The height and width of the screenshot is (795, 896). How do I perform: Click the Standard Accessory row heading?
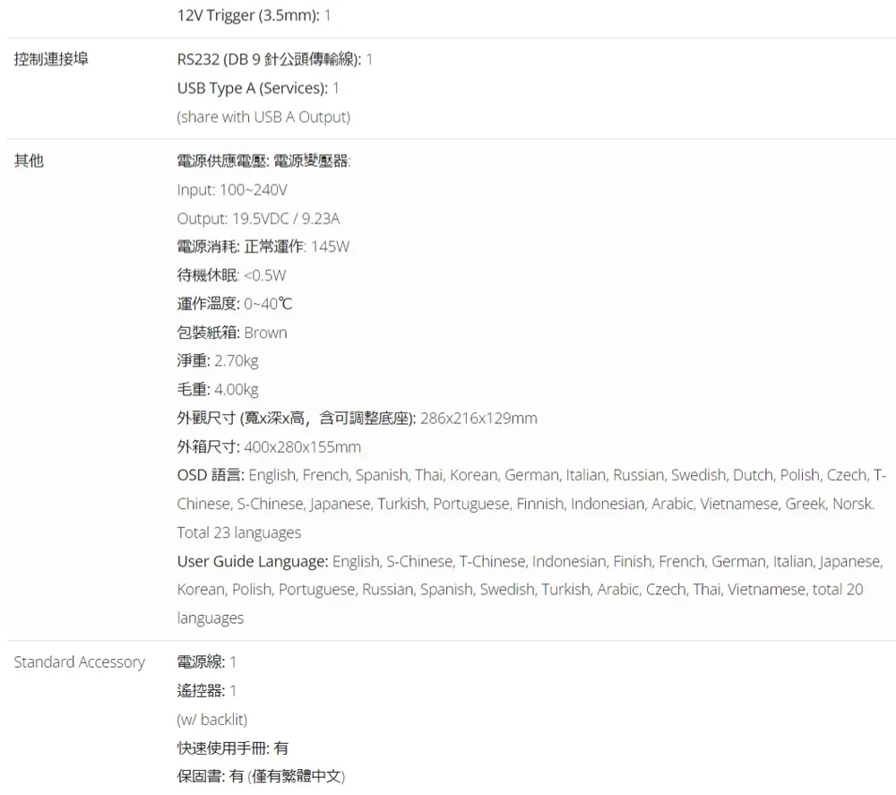(x=79, y=662)
